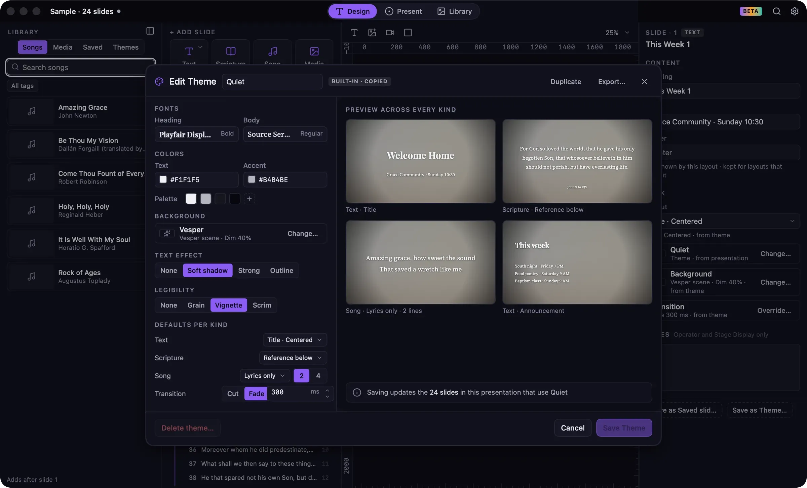Add a Media slide via picture icon

coord(314,51)
